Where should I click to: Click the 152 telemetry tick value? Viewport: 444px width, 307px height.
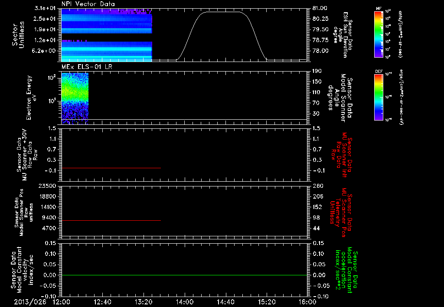pyautogui.click(x=318, y=207)
